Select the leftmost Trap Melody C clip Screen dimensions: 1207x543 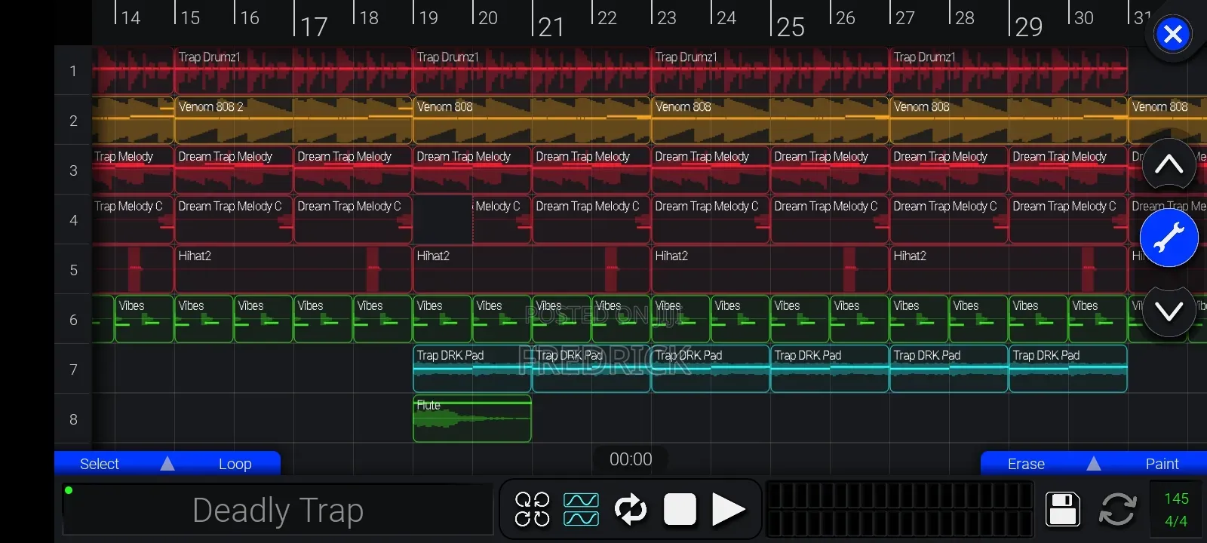coord(133,219)
